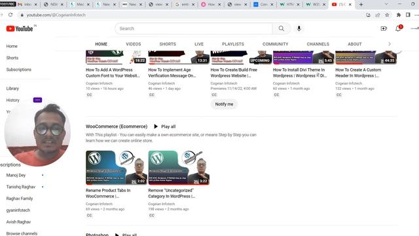This screenshot has height=236, width=419.
Task: Switch to the SHORTS channel tab
Action: (168, 44)
